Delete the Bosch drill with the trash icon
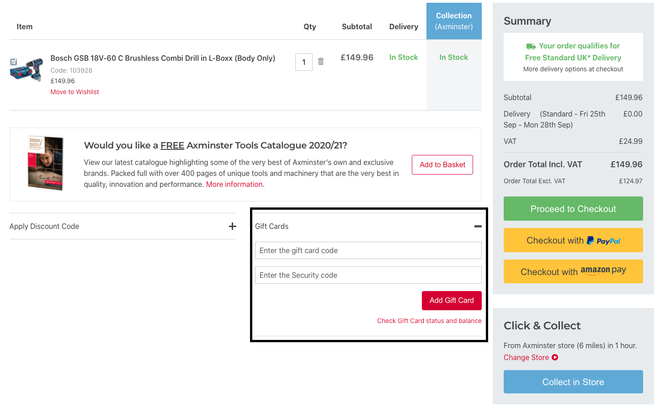The width and height of the screenshot is (660, 408). tap(321, 61)
